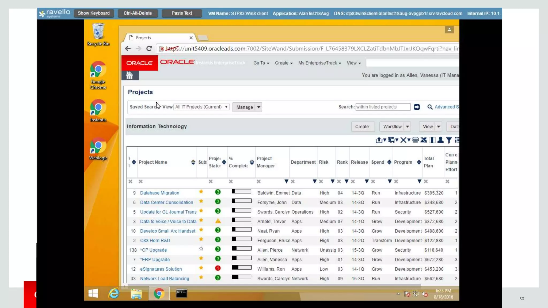Open Google Chrome desktop shortcut
This screenshot has width=548, height=308.
point(98,75)
